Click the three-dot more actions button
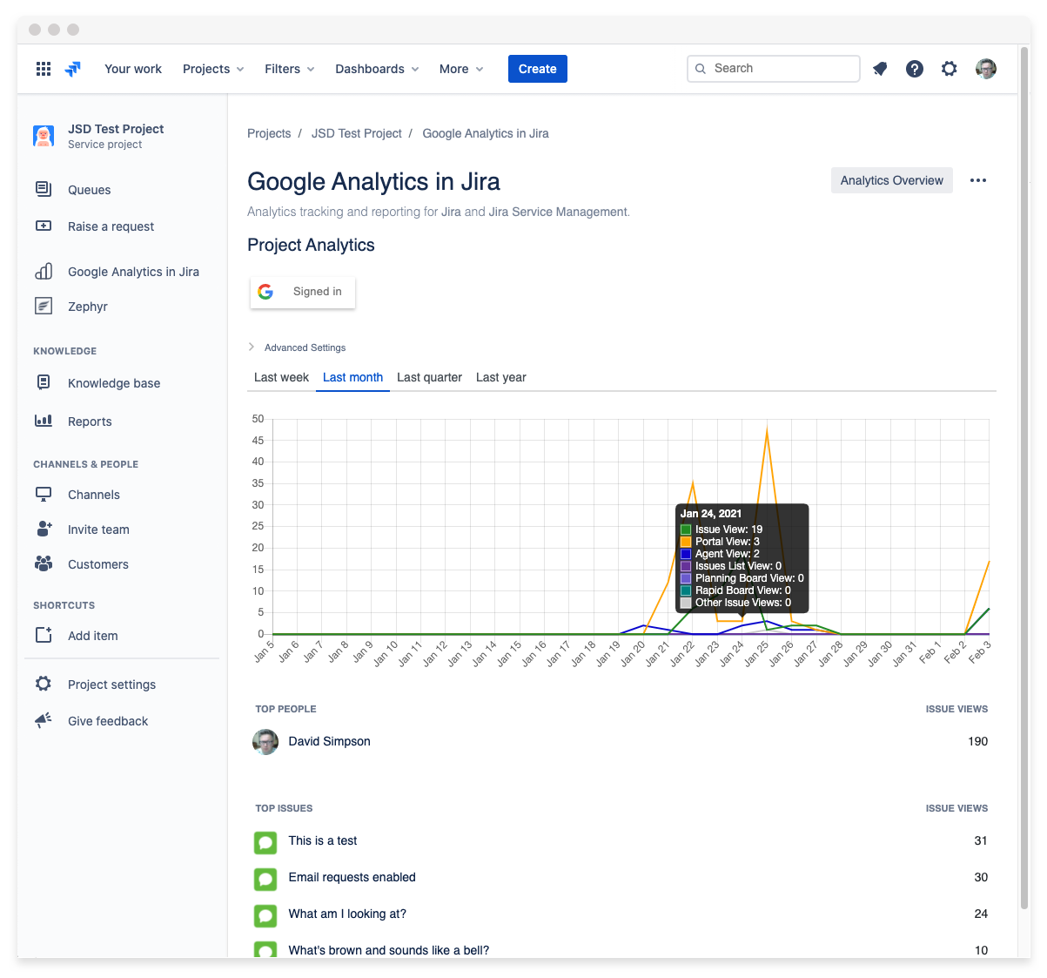Image resolution: width=1047 pixels, height=978 pixels. pyautogui.click(x=978, y=180)
